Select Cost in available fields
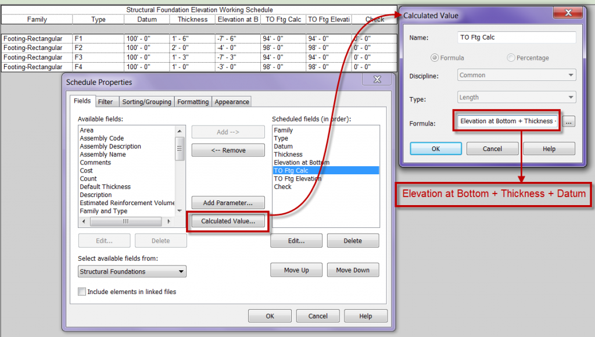The width and height of the screenshot is (595, 337). (86, 170)
